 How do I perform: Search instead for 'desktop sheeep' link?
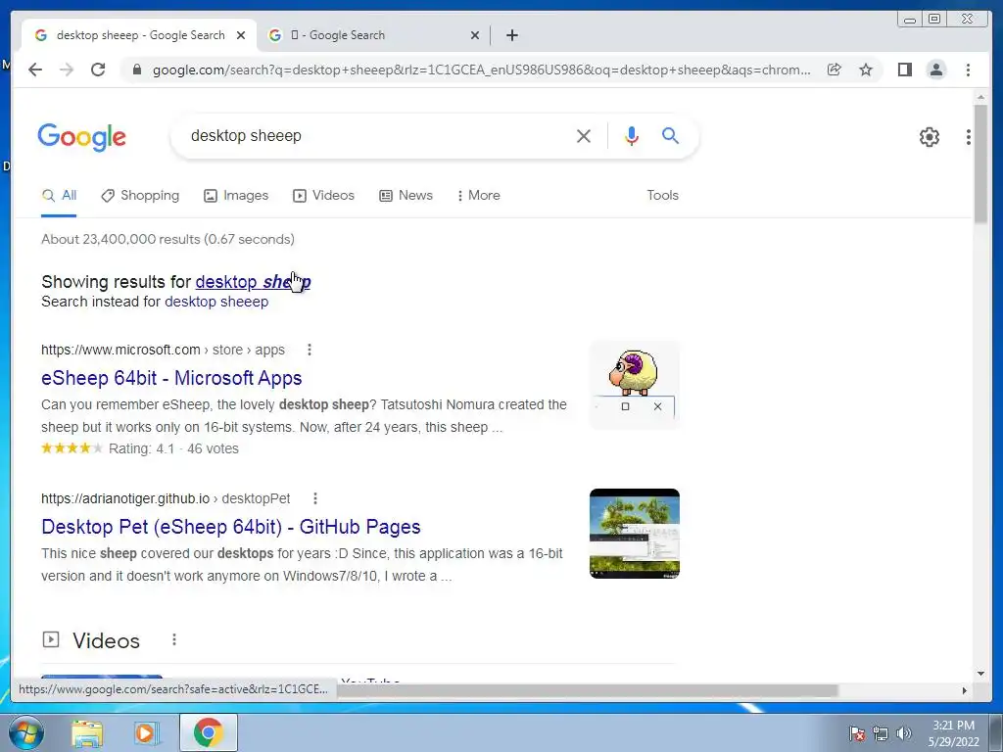point(216,302)
